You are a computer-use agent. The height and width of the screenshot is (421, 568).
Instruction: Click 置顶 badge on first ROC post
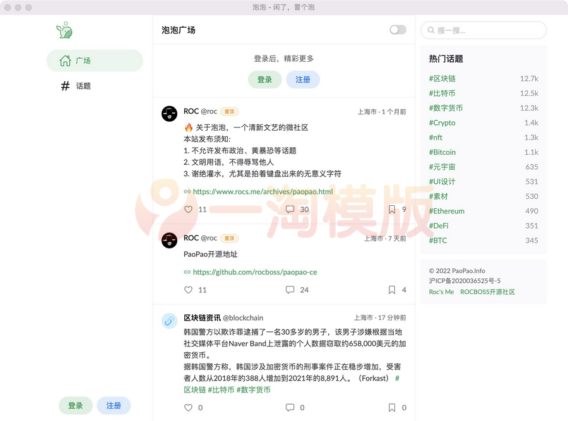(x=229, y=112)
